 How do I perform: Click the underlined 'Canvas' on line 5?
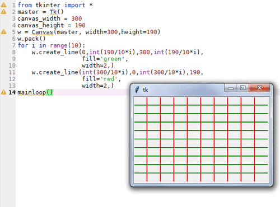43,32
